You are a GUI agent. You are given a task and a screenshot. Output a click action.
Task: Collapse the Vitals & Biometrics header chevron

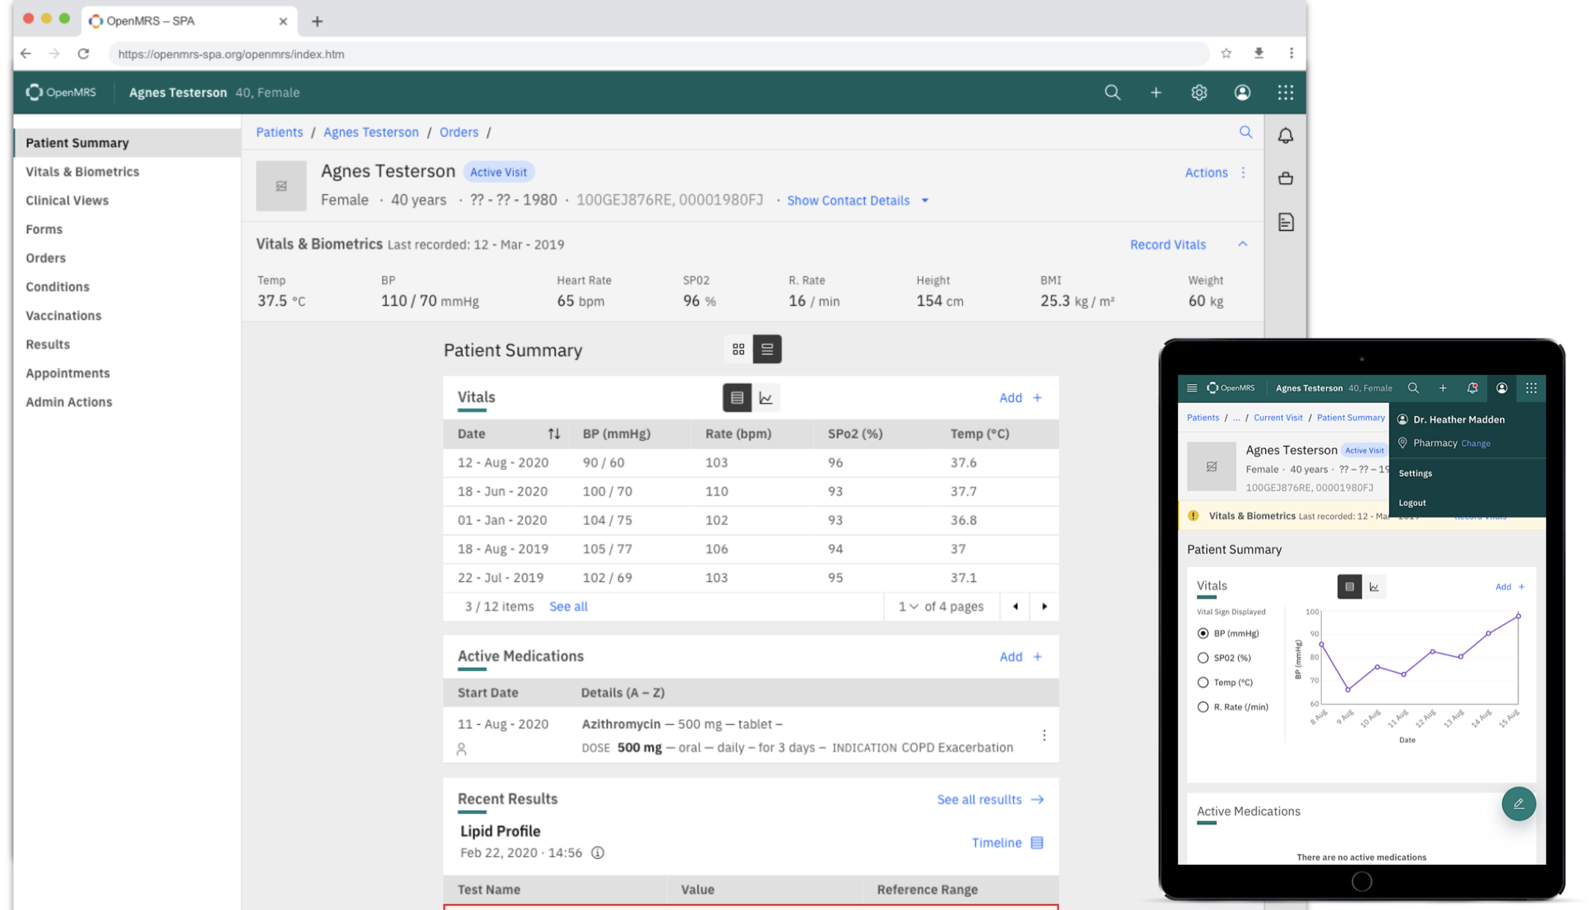click(1243, 244)
